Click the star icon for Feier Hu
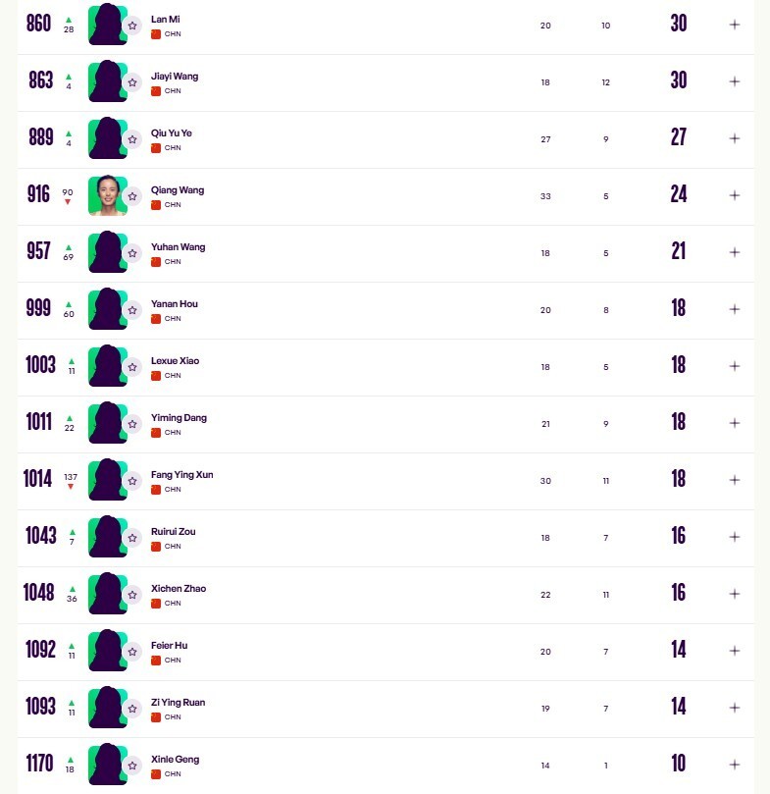 pos(132,652)
